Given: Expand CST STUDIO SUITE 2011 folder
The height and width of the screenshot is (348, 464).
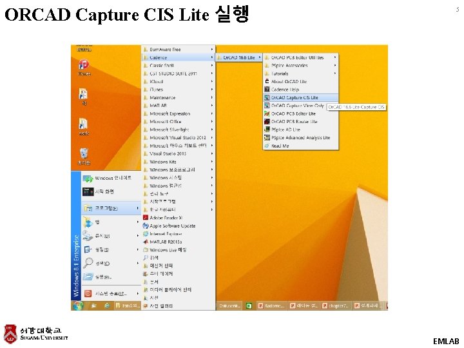Looking at the screenshot, I should click(179, 73).
